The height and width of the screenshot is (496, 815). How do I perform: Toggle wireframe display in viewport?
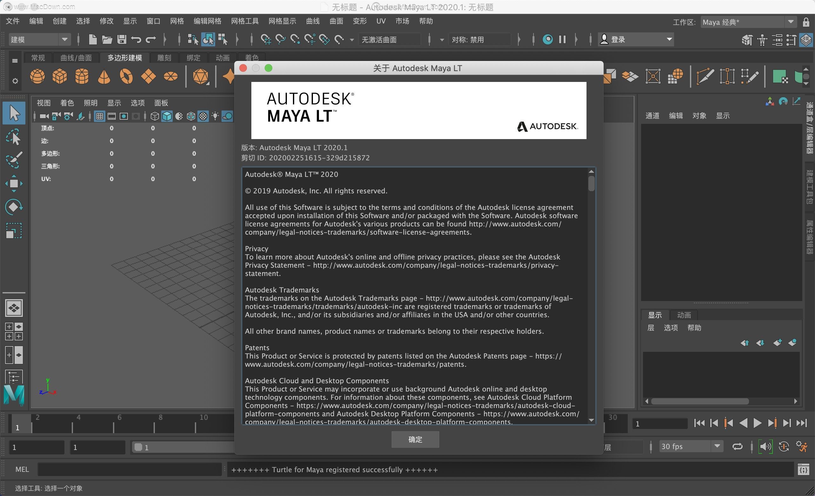tap(155, 116)
